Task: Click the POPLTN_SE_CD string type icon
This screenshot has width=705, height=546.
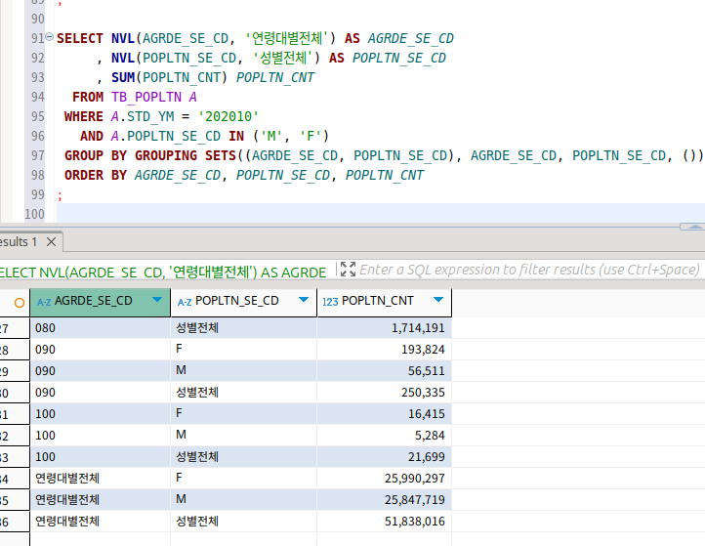Action: tap(184, 302)
